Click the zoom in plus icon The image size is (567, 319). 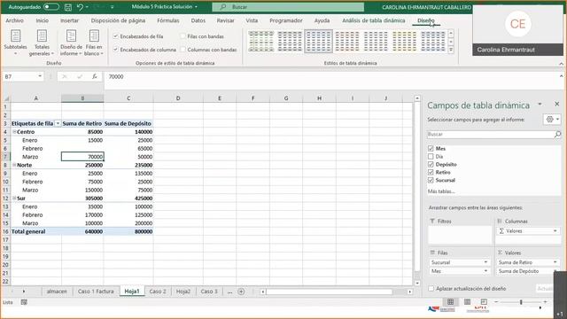click(545, 301)
